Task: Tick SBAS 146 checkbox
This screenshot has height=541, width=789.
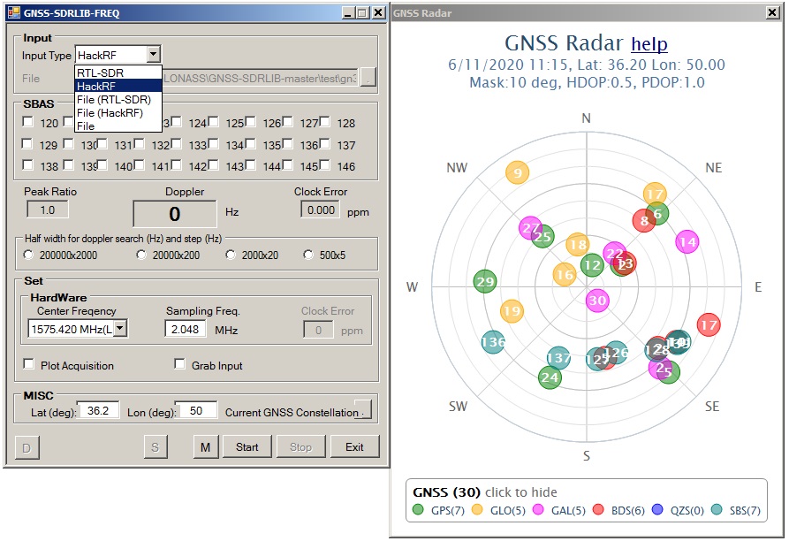Action: pos(325,164)
